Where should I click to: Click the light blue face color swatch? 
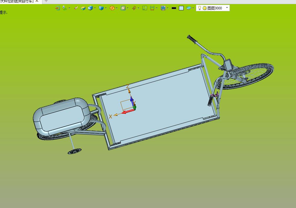[181, 8]
